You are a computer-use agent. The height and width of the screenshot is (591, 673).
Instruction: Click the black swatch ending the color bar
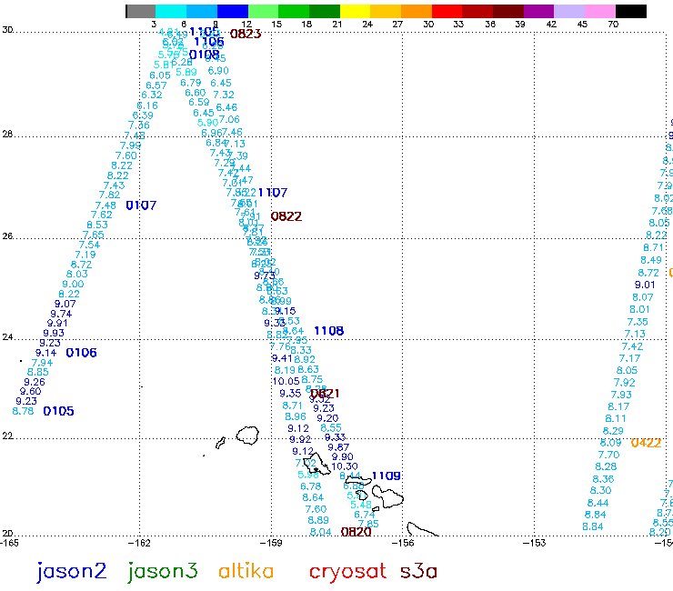tap(631, 11)
